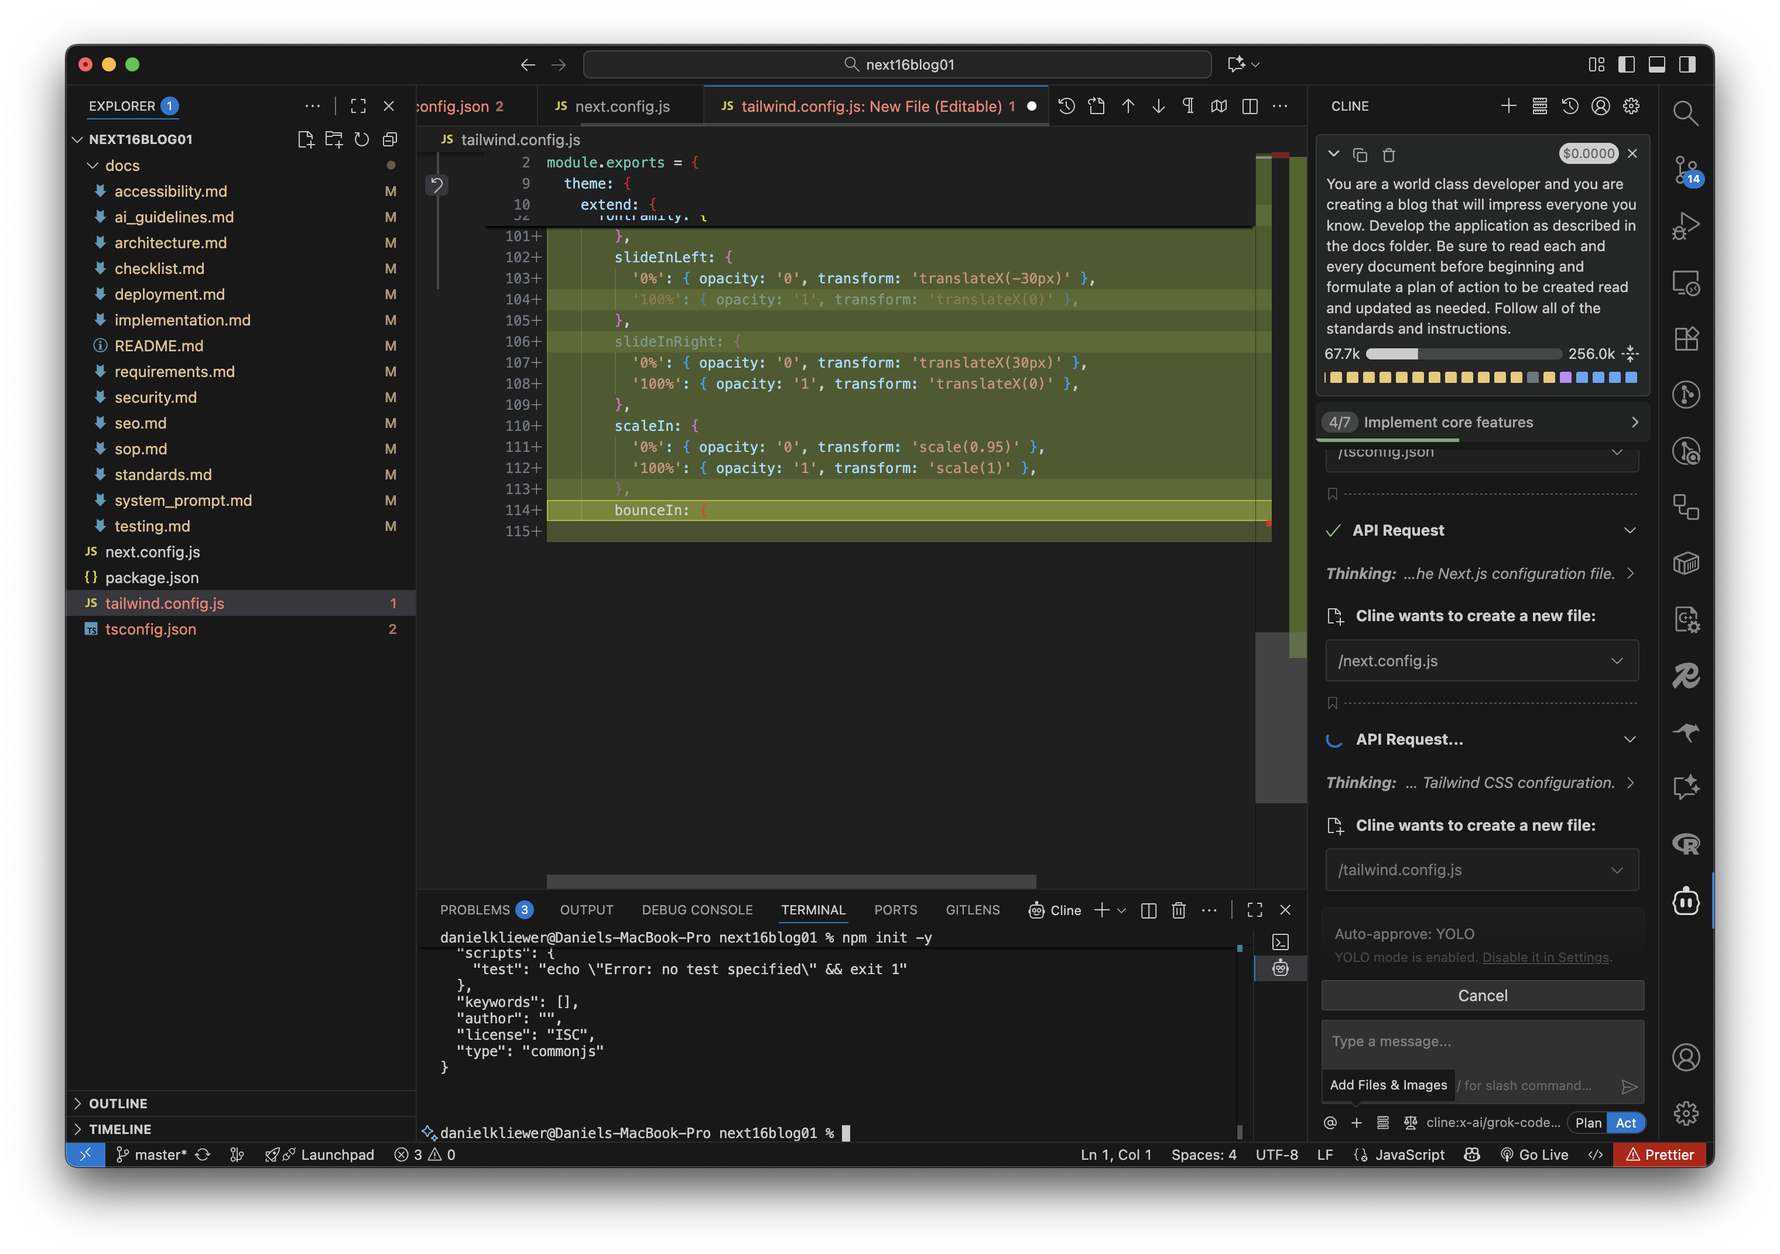Open Cline settings gear
1780x1254 pixels.
point(1631,106)
